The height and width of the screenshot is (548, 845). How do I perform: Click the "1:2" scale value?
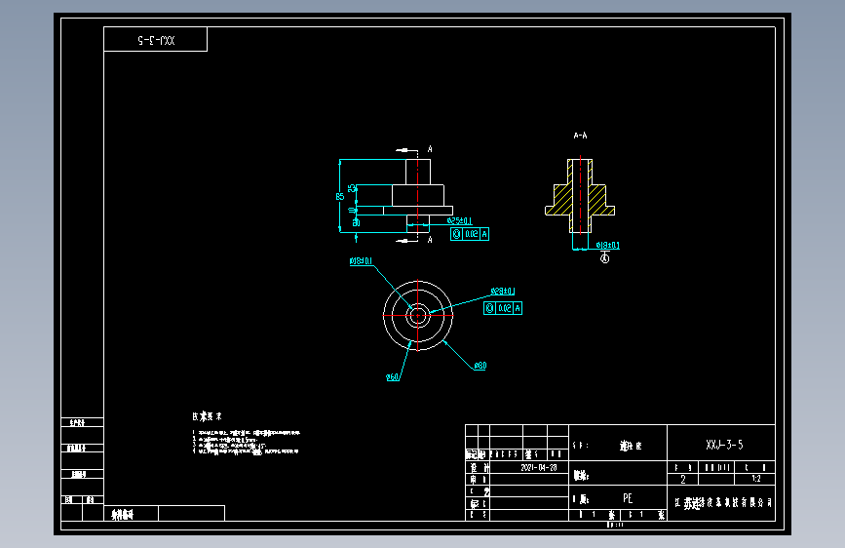point(756,479)
